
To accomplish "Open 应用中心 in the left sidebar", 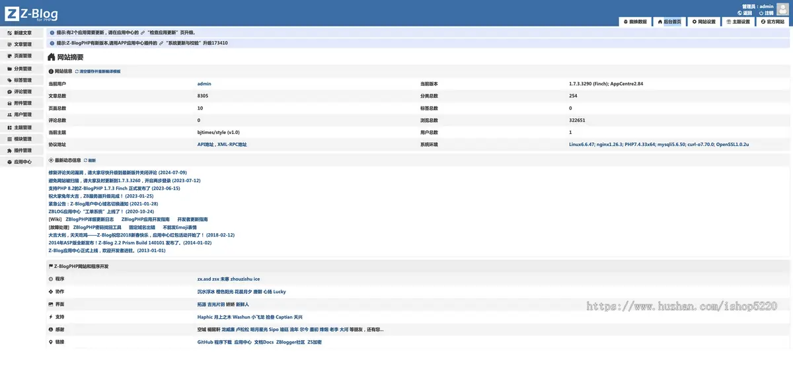I will (x=22, y=162).
